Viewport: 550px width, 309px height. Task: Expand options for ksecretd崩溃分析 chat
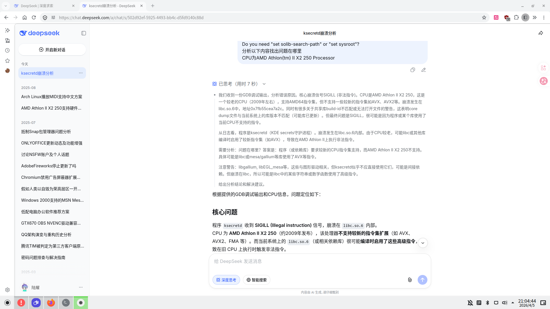tap(80, 73)
